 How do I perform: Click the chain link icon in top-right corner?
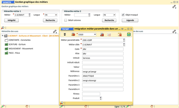[174, 7]
